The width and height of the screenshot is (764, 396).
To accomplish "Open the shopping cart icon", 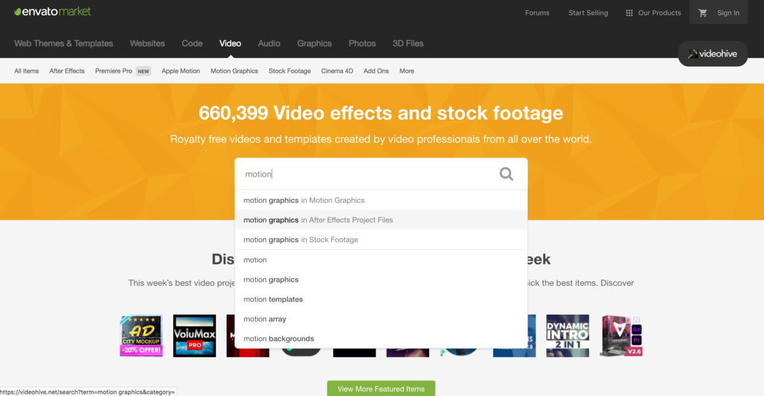I will pyautogui.click(x=703, y=13).
